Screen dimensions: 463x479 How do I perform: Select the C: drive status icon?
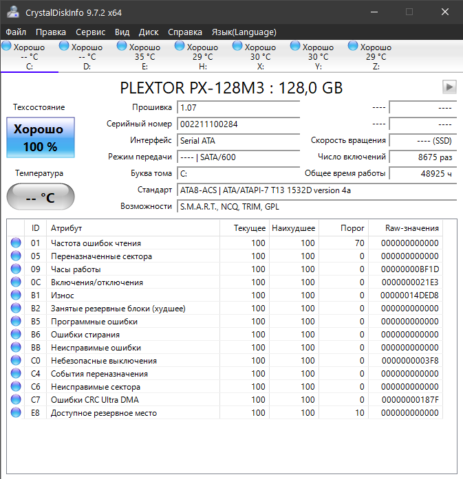click(6, 46)
